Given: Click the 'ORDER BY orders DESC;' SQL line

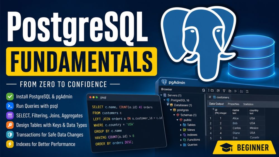Looking at the screenshot, I should coord(114,143).
